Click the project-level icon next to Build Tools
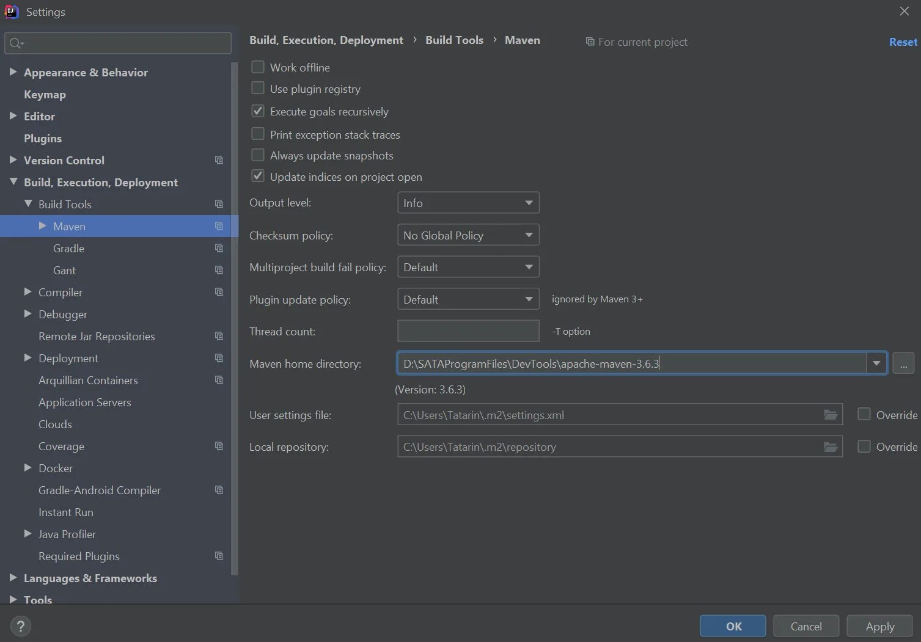The image size is (921, 642). point(219,204)
